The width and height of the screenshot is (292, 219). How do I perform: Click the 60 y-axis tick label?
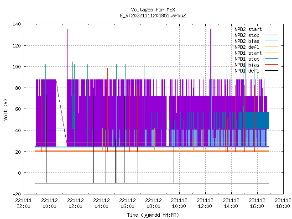pyautogui.click(x=18, y=109)
